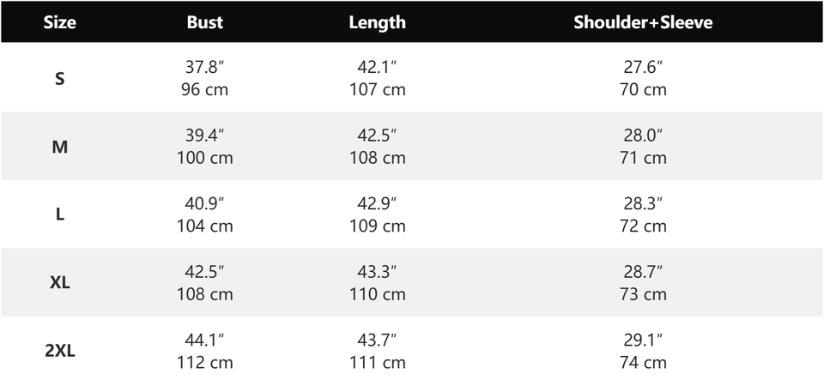
Task: Select the M size row label
Action: tap(60, 147)
